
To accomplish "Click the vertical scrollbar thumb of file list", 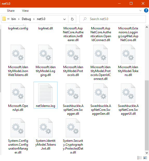I will (147, 115).
